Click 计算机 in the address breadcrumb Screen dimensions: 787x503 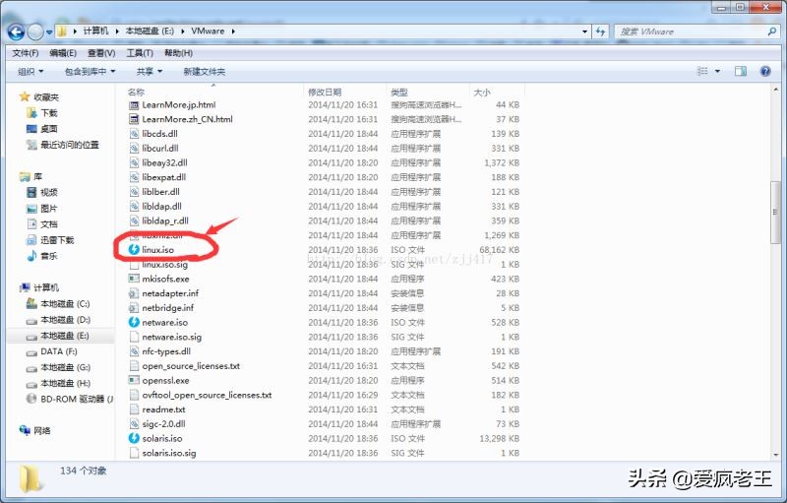[95, 31]
